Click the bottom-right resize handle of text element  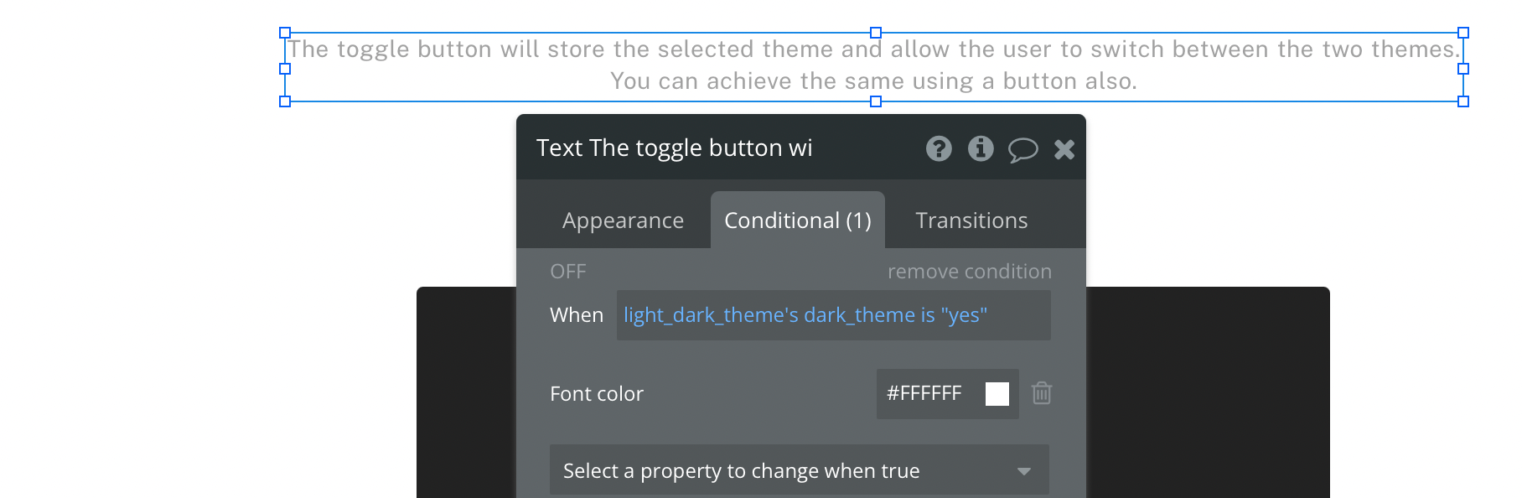coord(1463,101)
